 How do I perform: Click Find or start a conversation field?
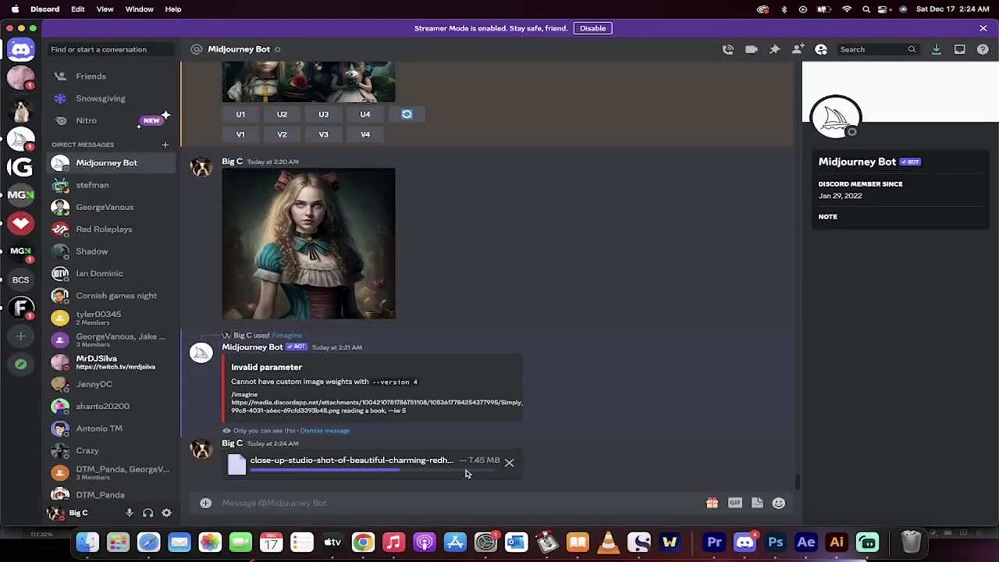[x=109, y=49]
